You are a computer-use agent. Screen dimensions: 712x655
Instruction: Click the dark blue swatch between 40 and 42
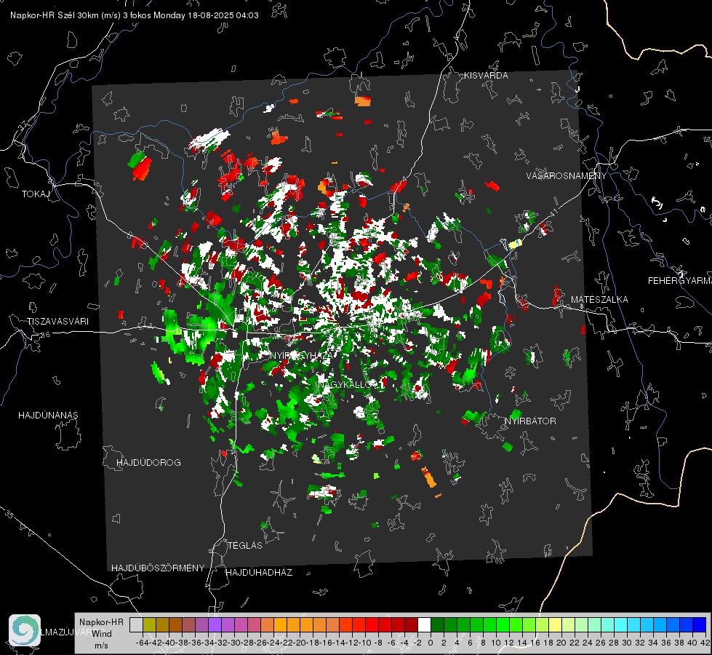(x=699, y=625)
